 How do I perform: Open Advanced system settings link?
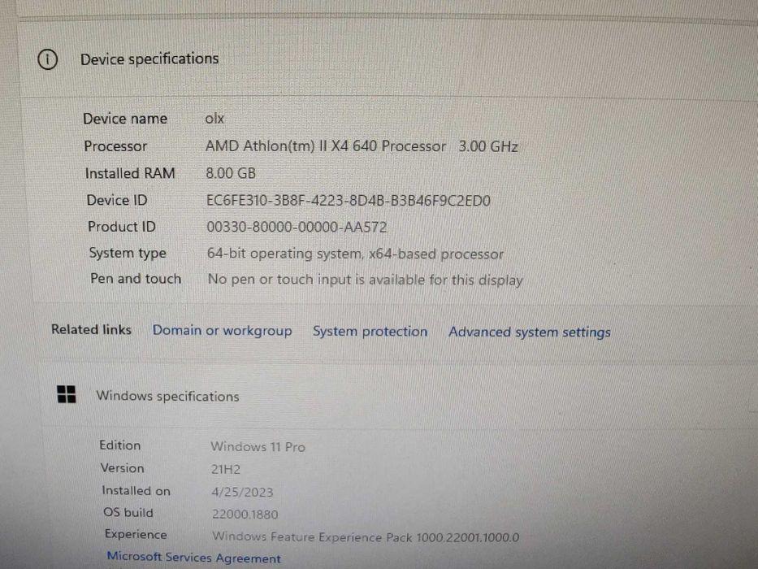click(x=530, y=332)
